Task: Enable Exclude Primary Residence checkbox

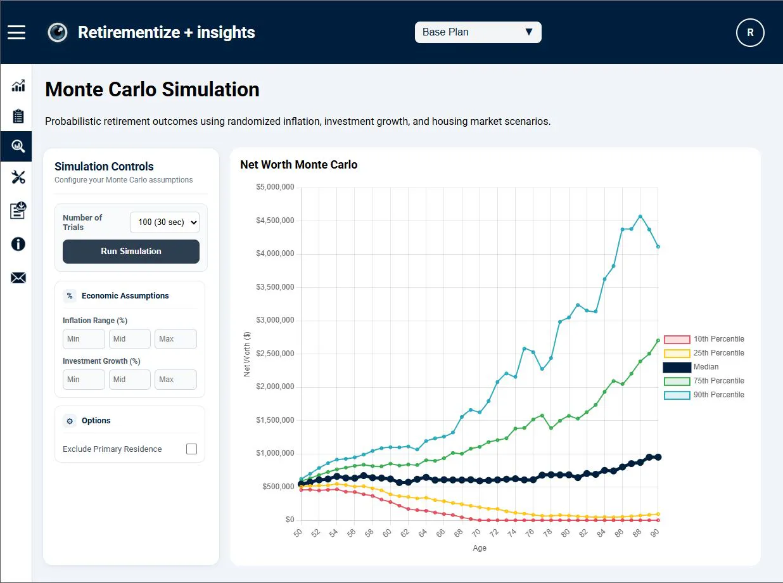Action: pos(191,449)
